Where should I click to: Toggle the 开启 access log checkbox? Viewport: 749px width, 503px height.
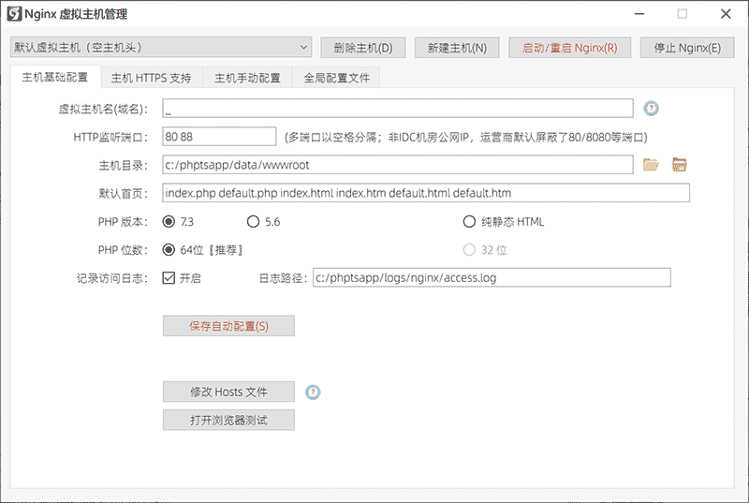[x=169, y=278]
